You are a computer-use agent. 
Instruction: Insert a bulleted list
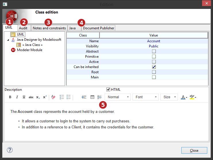click(x=69, y=97)
